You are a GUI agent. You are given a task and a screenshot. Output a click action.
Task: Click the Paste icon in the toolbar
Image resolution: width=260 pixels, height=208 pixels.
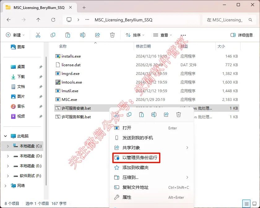coord(68,35)
